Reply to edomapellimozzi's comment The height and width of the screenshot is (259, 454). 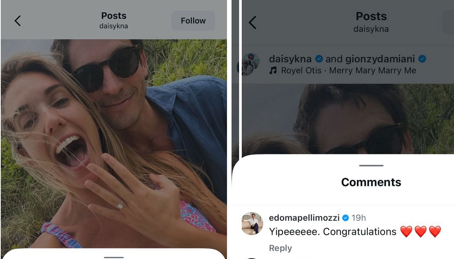(x=280, y=248)
